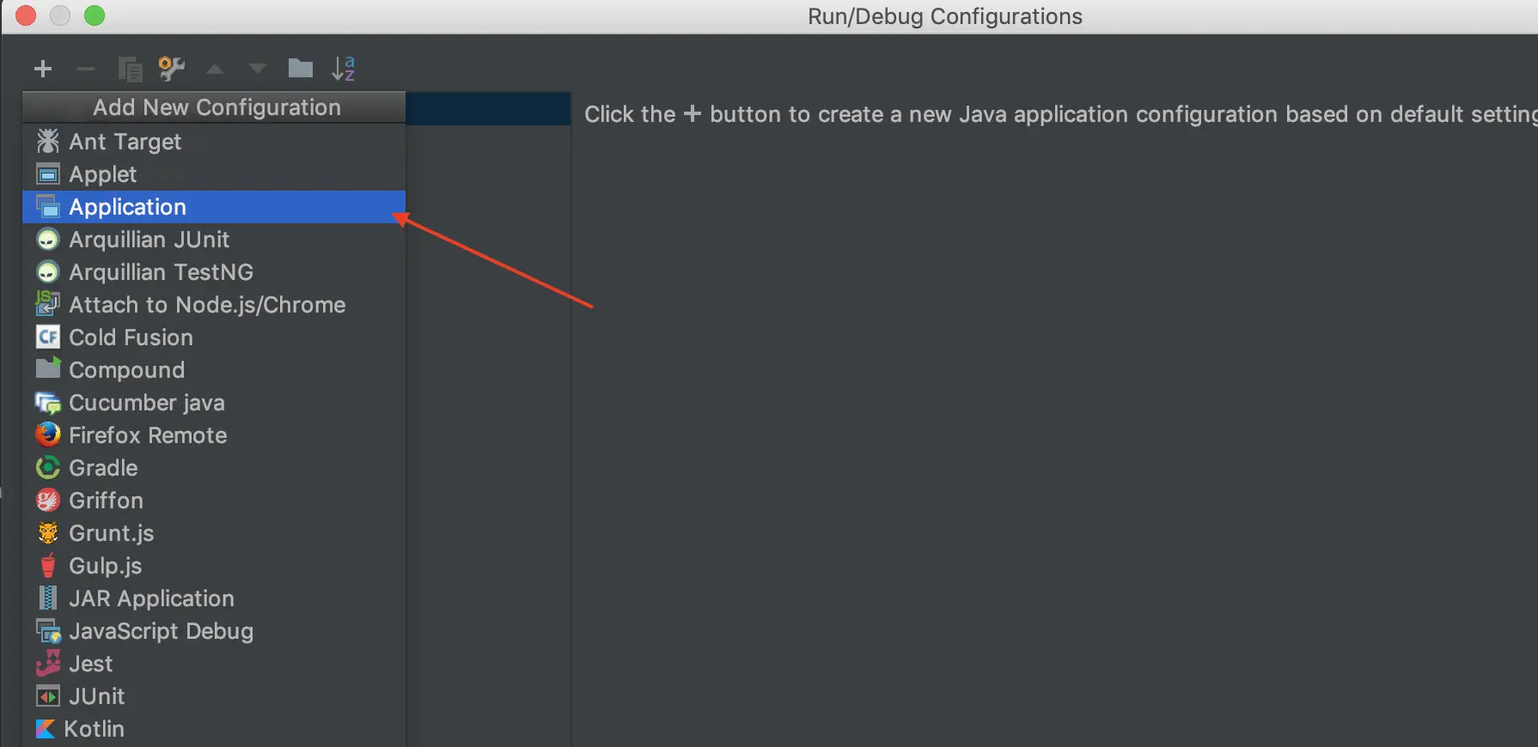Pick Gulp.js from the list
The height and width of the screenshot is (747, 1538).
214,566
